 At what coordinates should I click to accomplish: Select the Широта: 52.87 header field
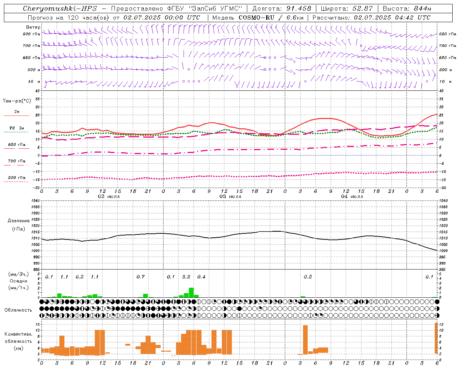click(x=347, y=9)
